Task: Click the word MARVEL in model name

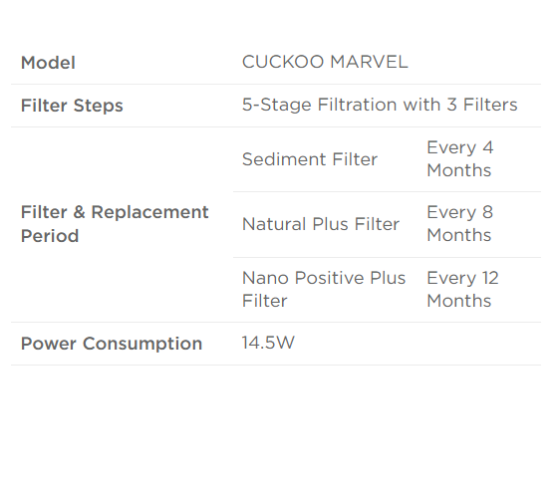Action: pos(369,62)
